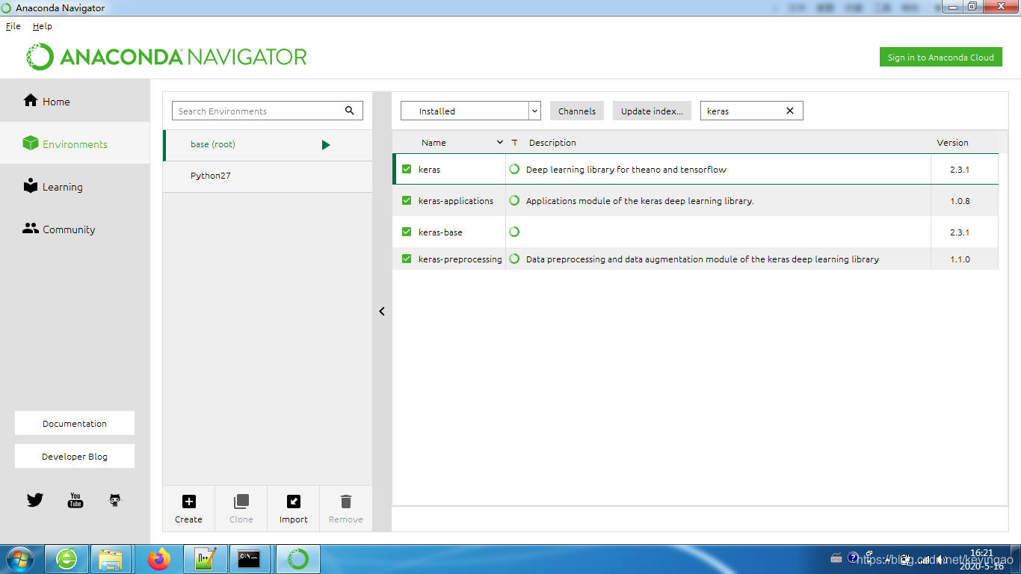Click the search magnifier in Search Environments

(x=349, y=111)
